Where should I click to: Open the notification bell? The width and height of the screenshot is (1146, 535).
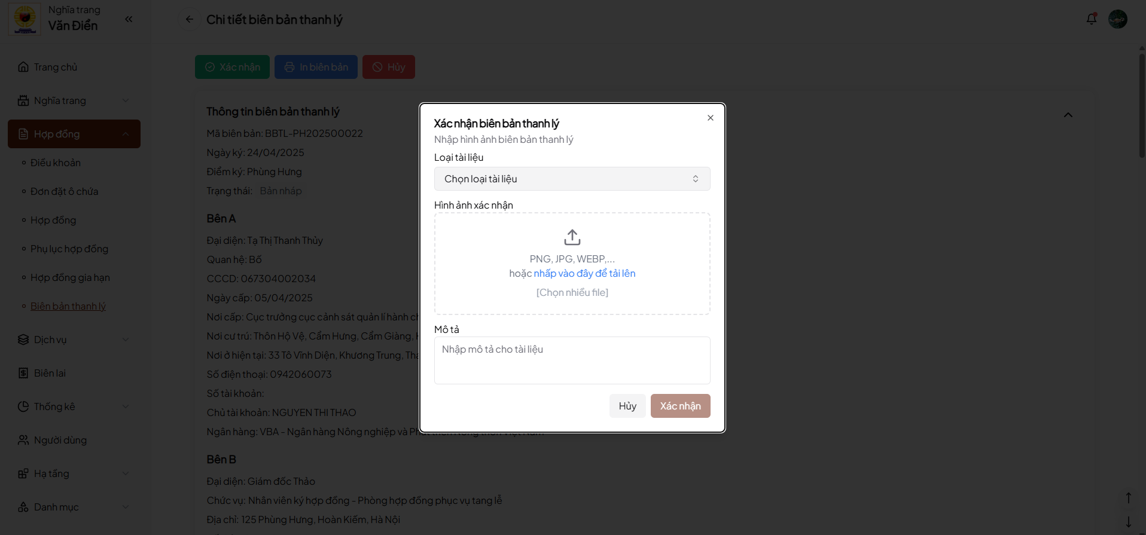[1091, 19]
